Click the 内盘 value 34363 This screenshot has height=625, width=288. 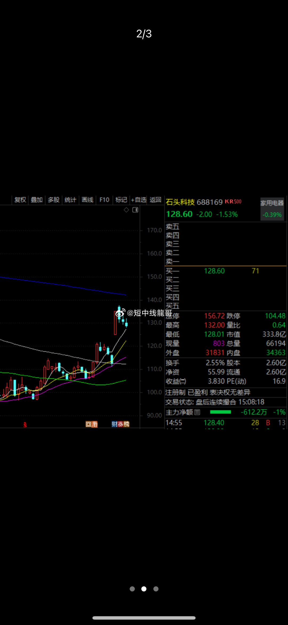(x=276, y=353)
